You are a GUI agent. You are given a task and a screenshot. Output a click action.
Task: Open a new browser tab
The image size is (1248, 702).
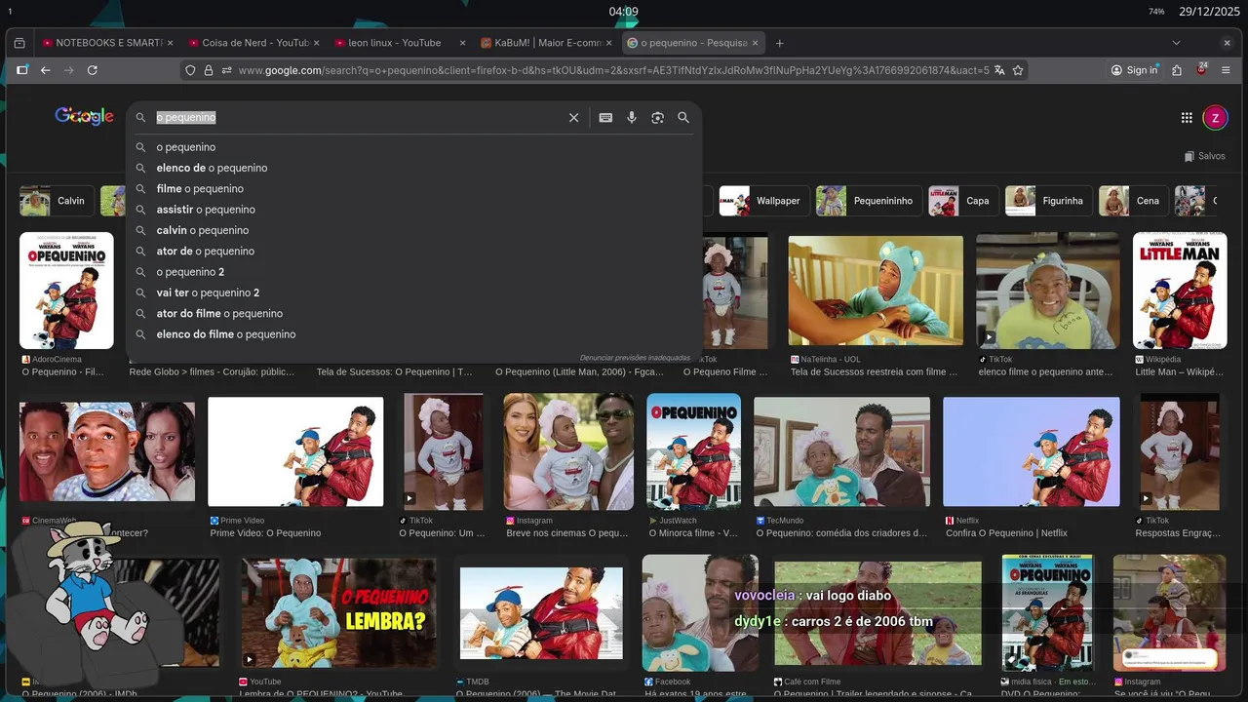pos(779,43)
